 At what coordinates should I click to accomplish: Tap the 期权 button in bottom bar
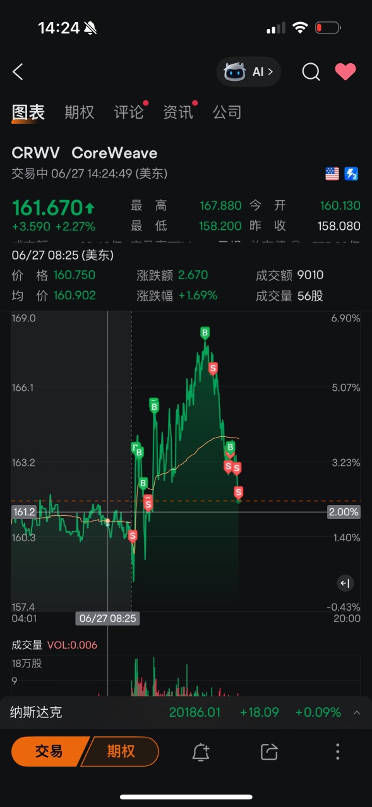click(x=121, y=751)
